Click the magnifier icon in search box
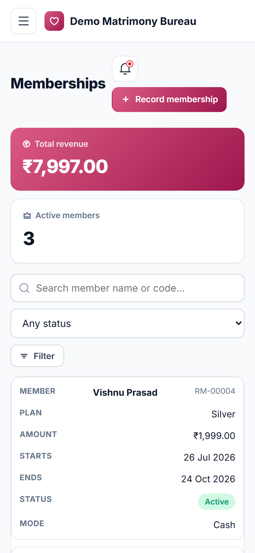This screenshot has width=255, height=553. [x=25, y=288]
